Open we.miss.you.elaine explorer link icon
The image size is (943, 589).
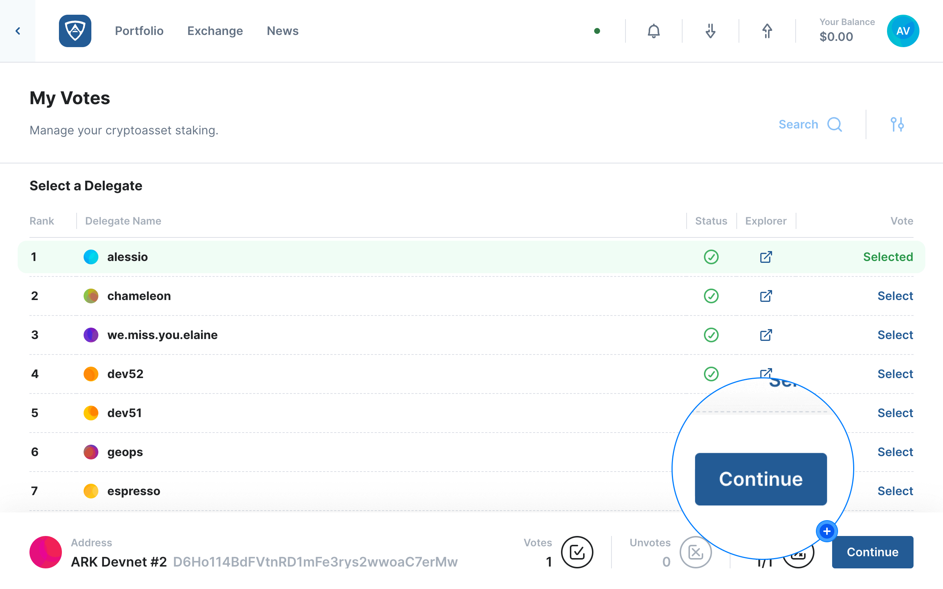[x=766, y=335]
